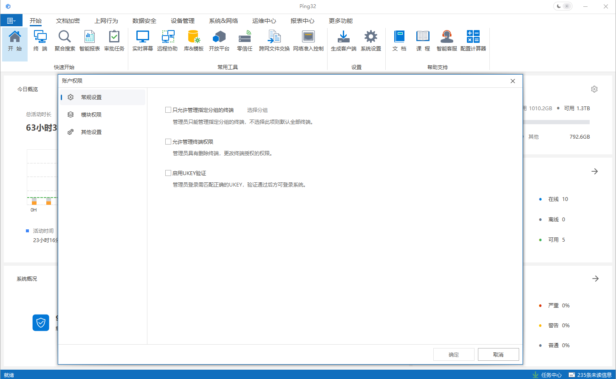Click the 选择分组 link to pick groups
Screen dimensions: 616x379
click(257, 109)
